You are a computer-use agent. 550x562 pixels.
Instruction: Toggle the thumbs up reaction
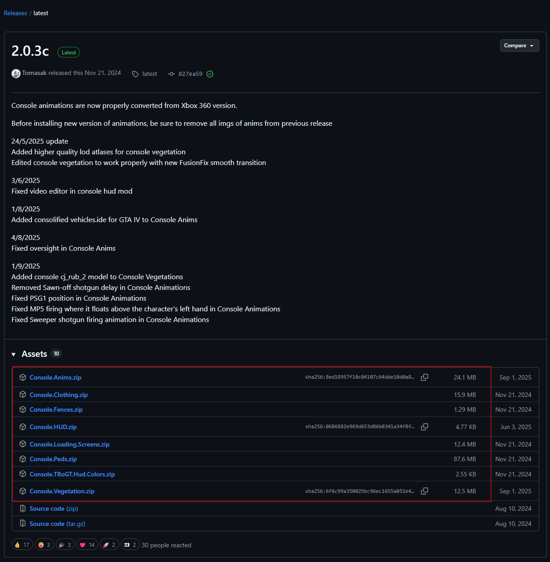tap(22, 545)
